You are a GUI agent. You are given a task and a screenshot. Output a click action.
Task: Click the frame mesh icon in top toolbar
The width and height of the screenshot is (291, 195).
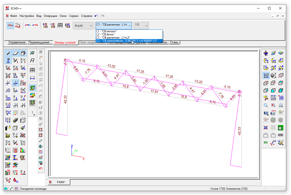click(x=60, y=26)
